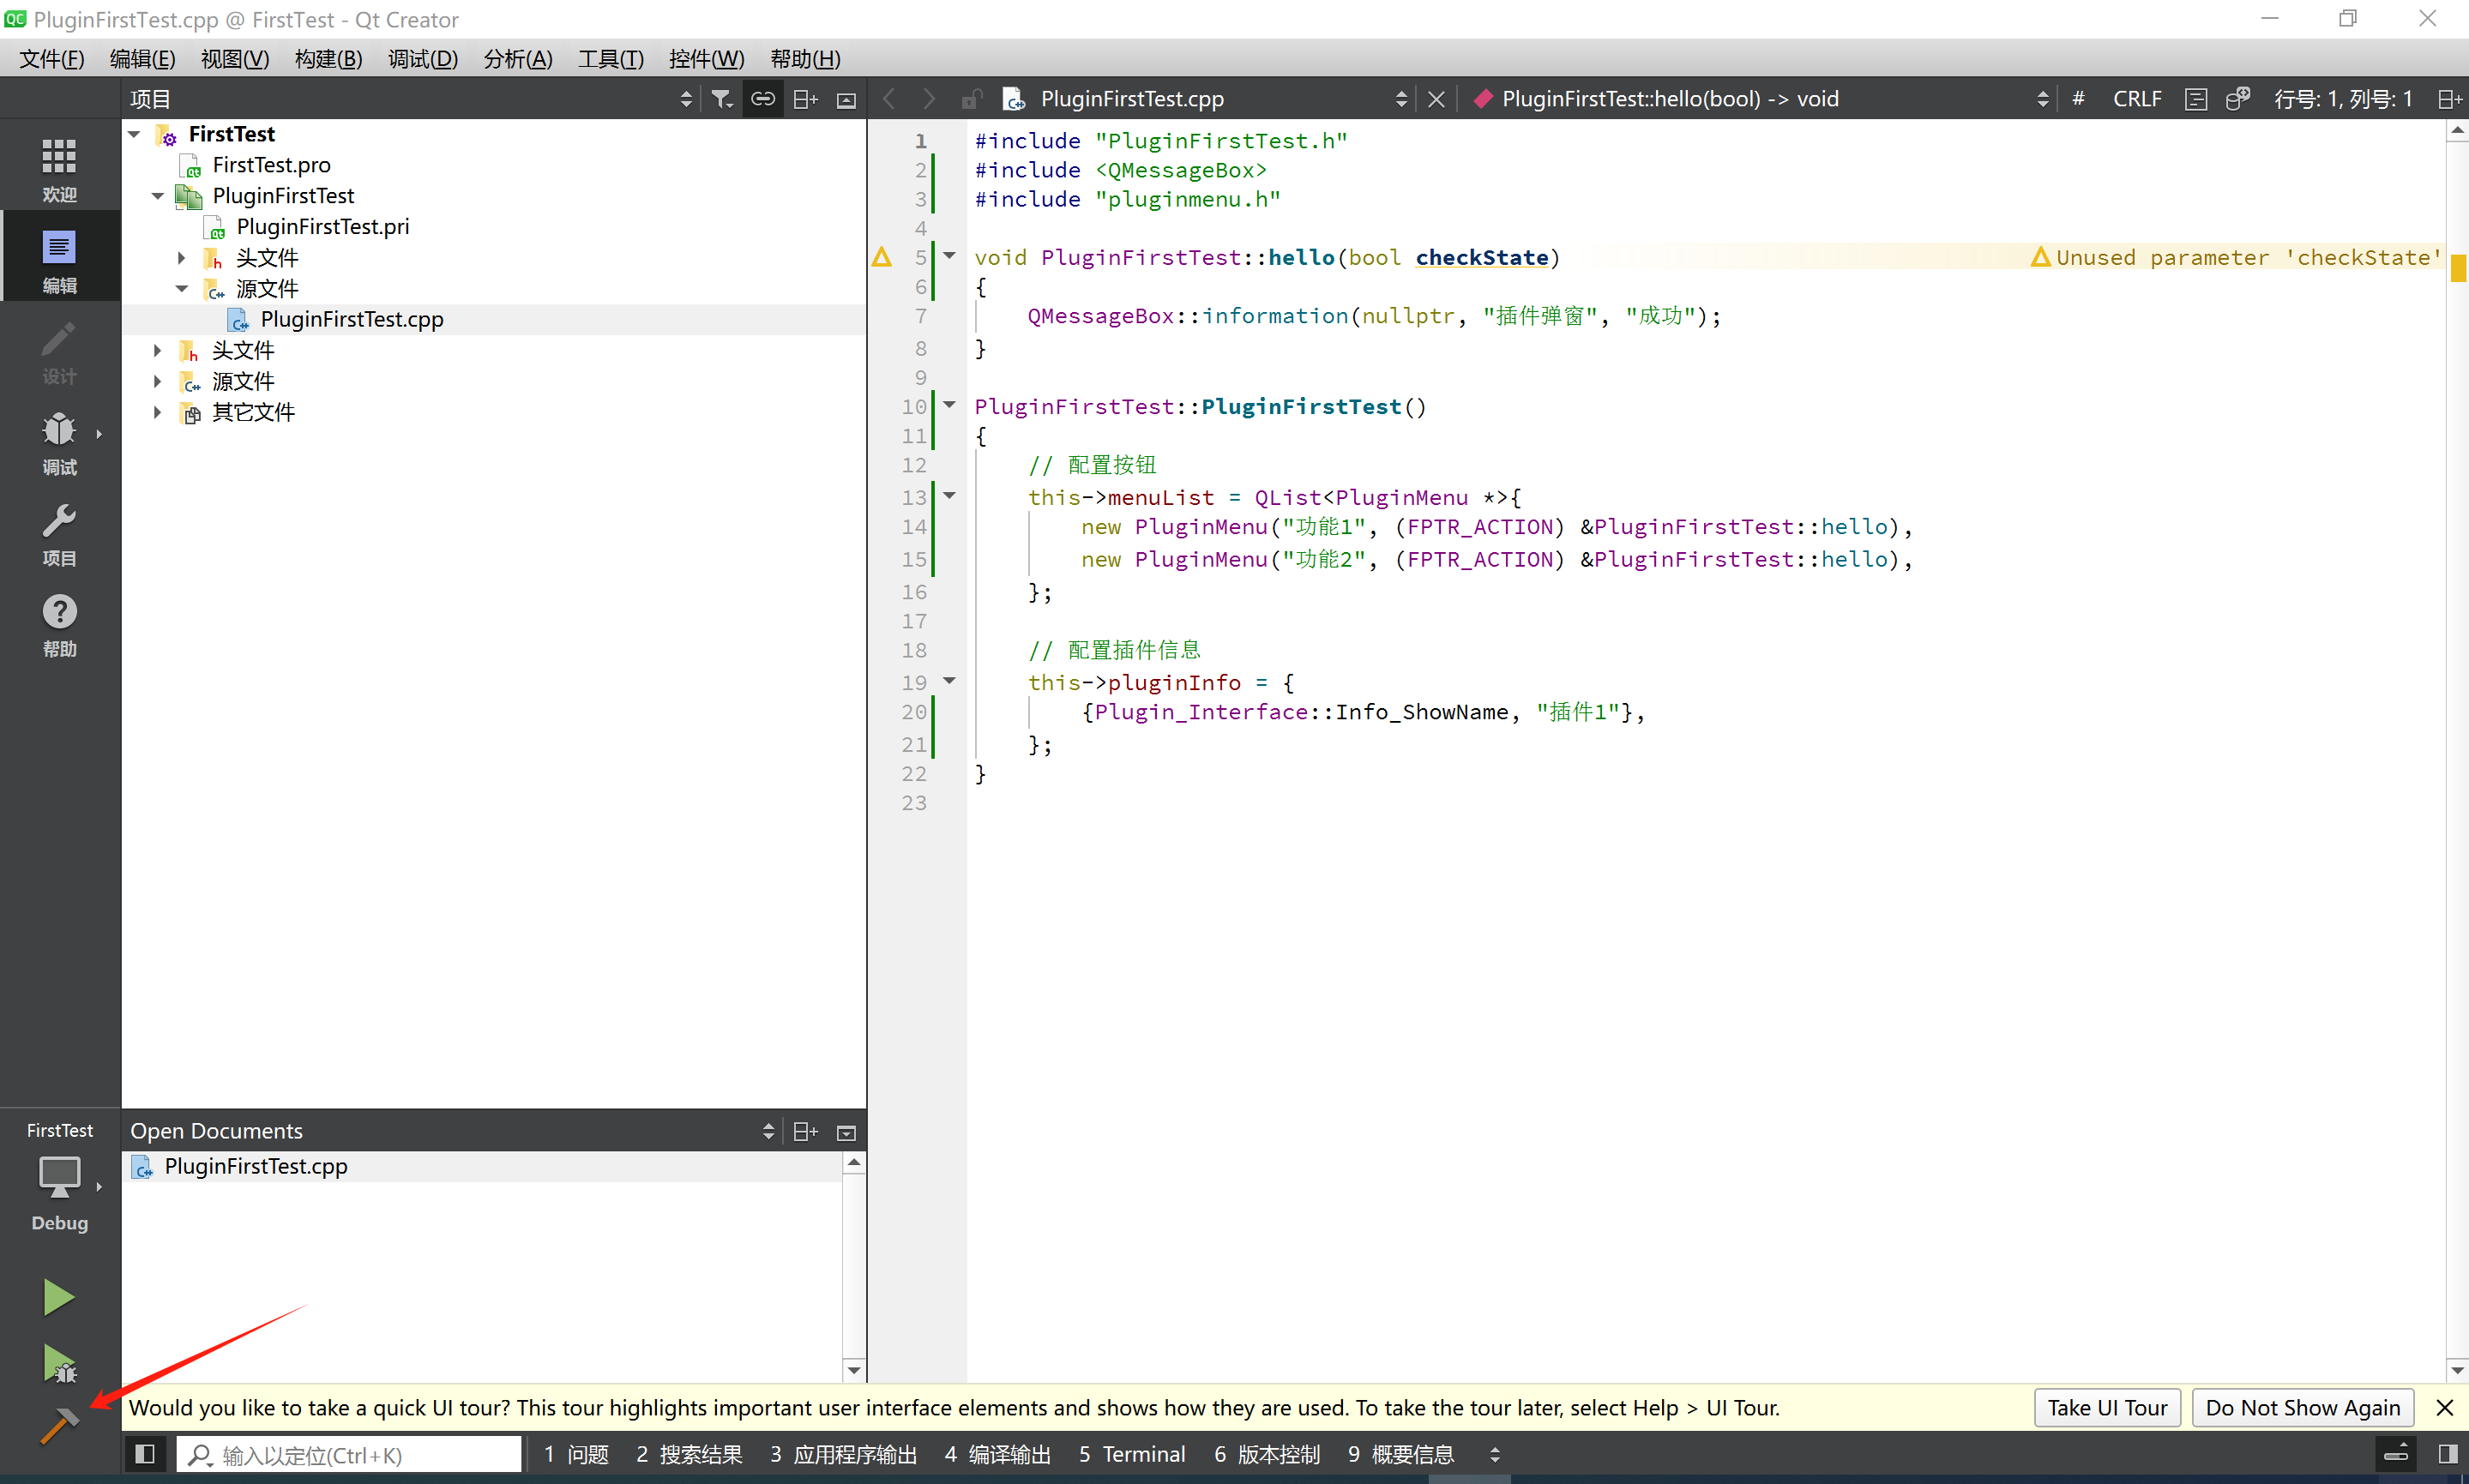2469x1484 pixels.
Task: Toggle synchronize with editor link icon
Action: tap(763, 99)
